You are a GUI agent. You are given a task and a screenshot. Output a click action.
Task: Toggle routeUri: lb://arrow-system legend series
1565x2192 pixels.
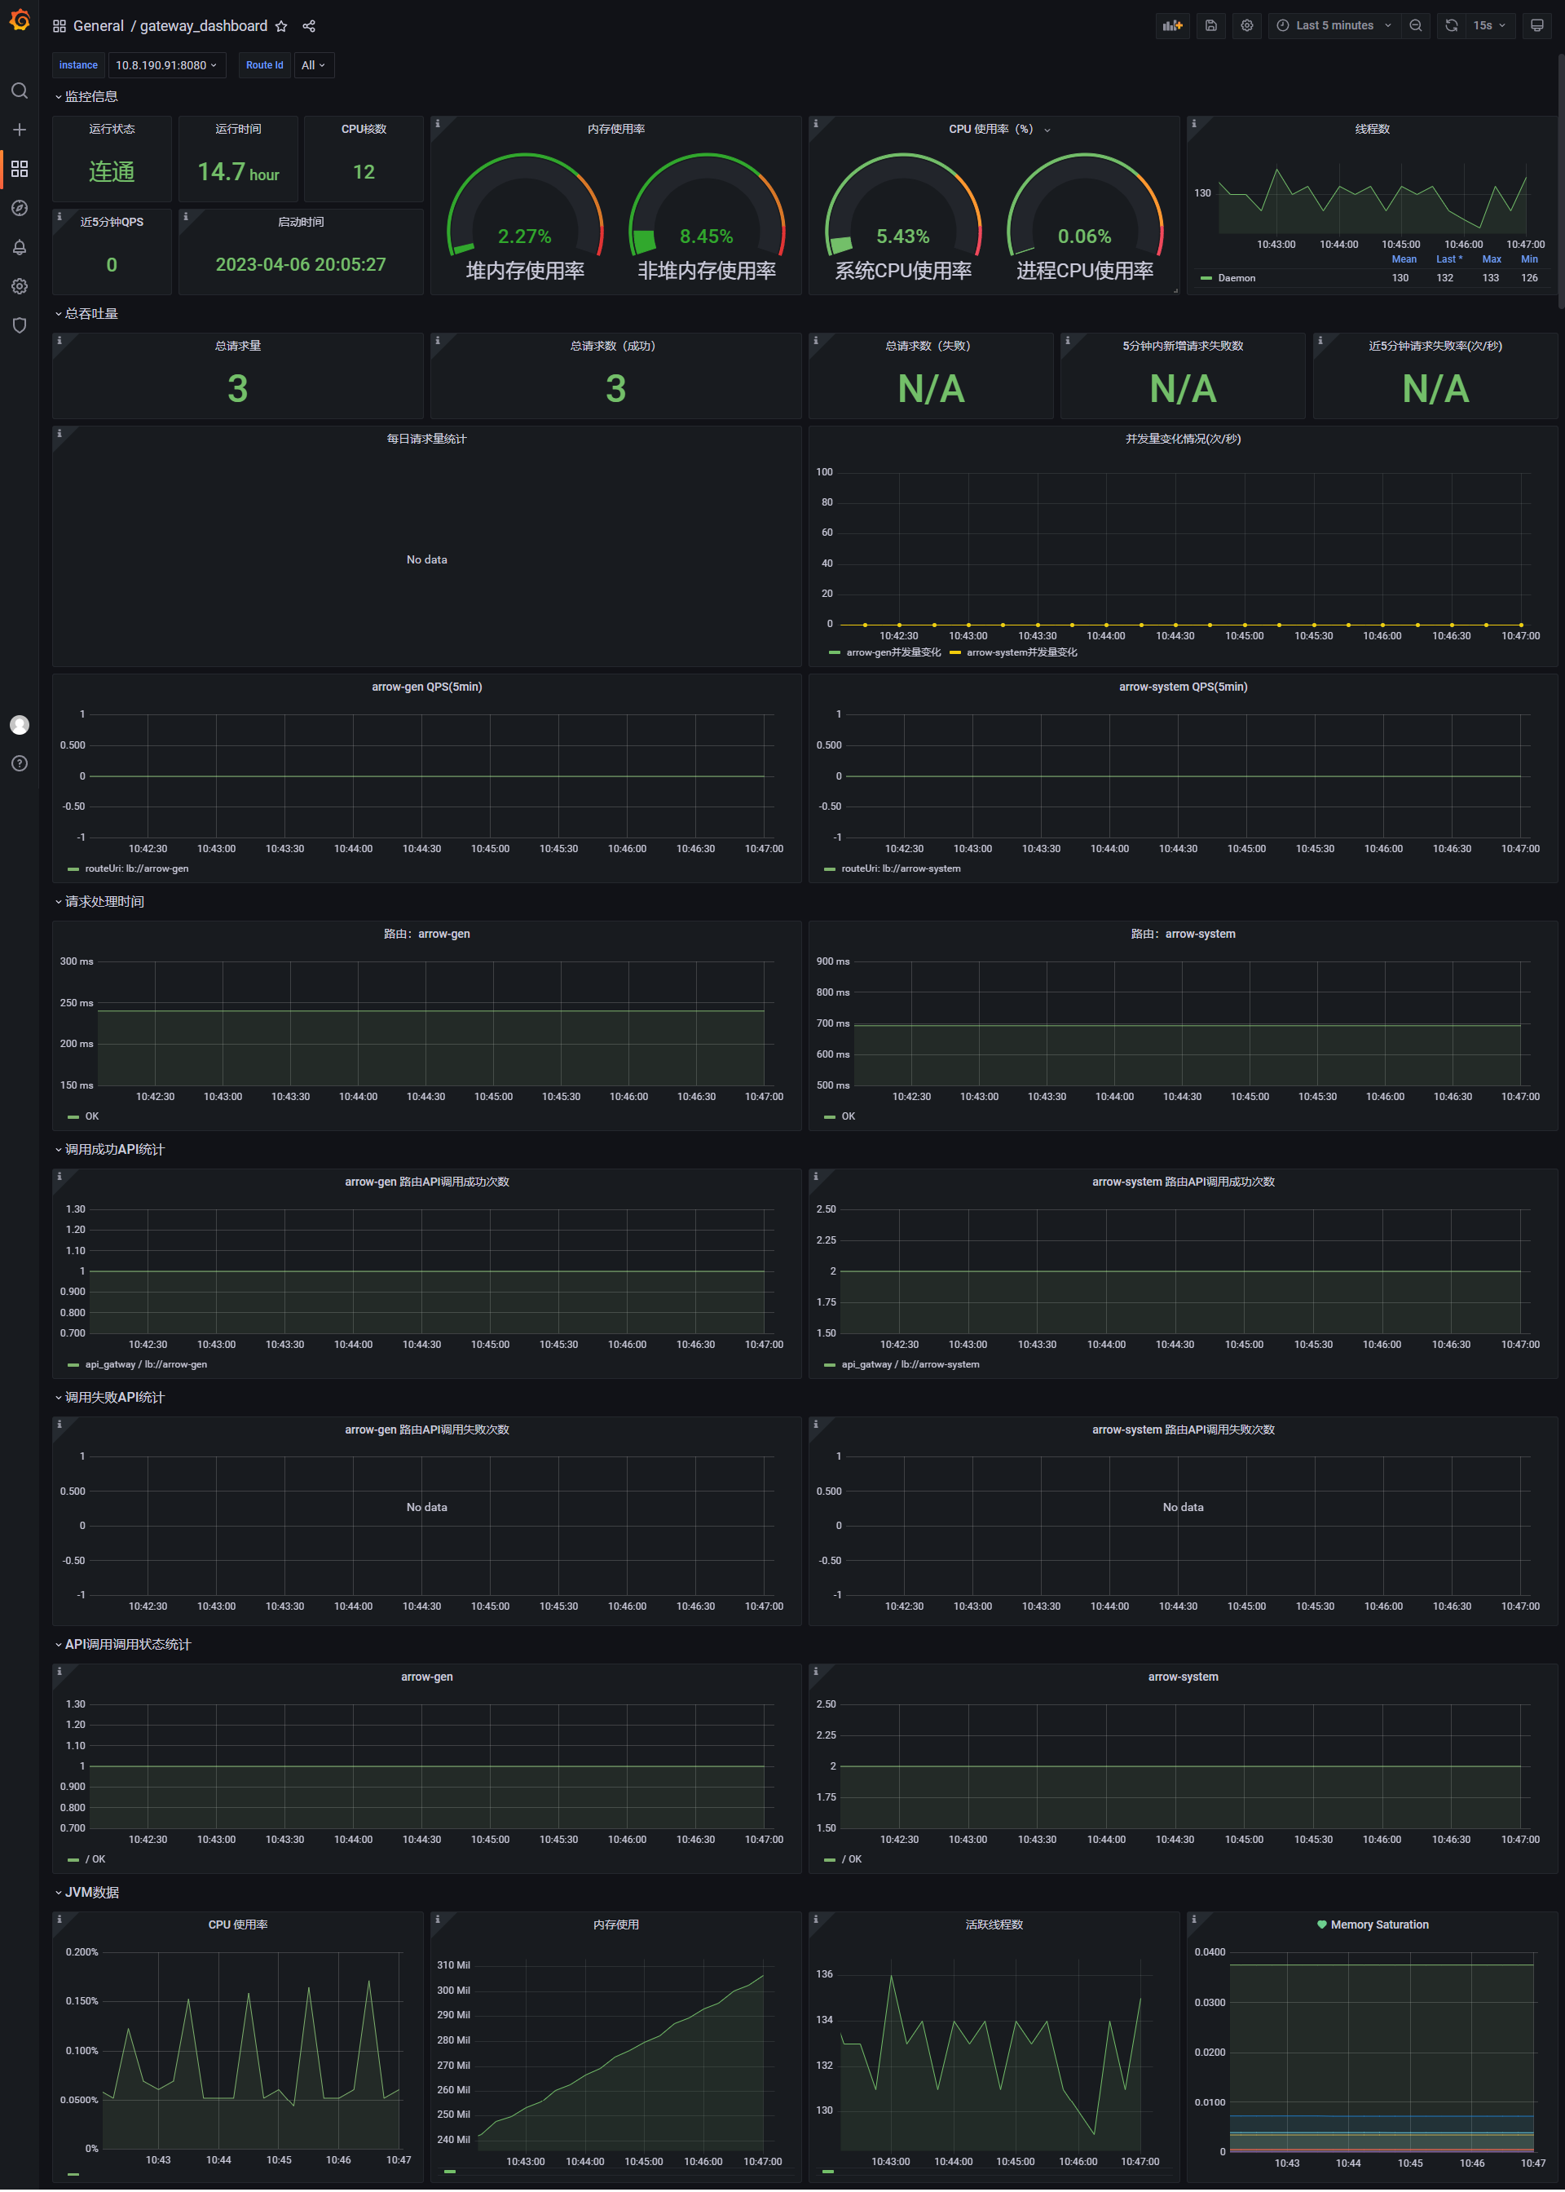tap(901, 869)
